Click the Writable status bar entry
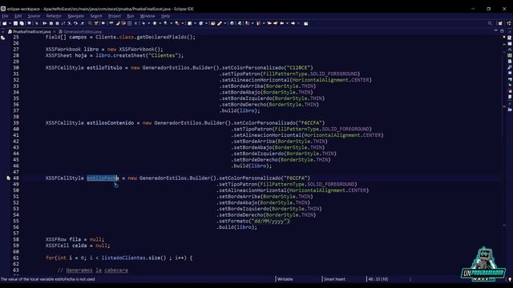Screen dimensions: 513x288 285,279
